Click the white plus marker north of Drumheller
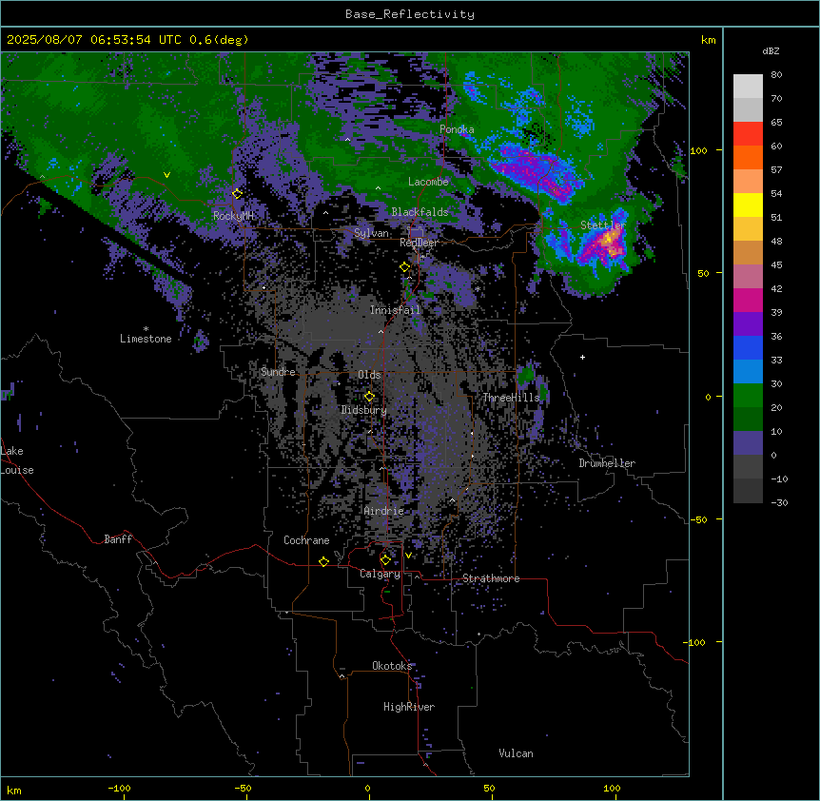The height and width of the screenshot is (801, 820). tap(582, 357)
